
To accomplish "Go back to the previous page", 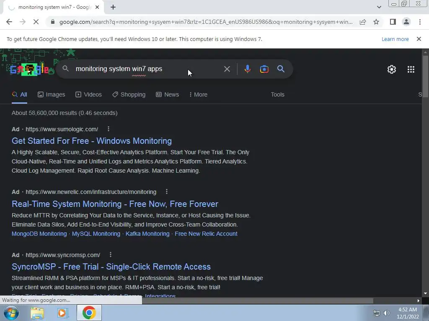I will coord(9,22).
